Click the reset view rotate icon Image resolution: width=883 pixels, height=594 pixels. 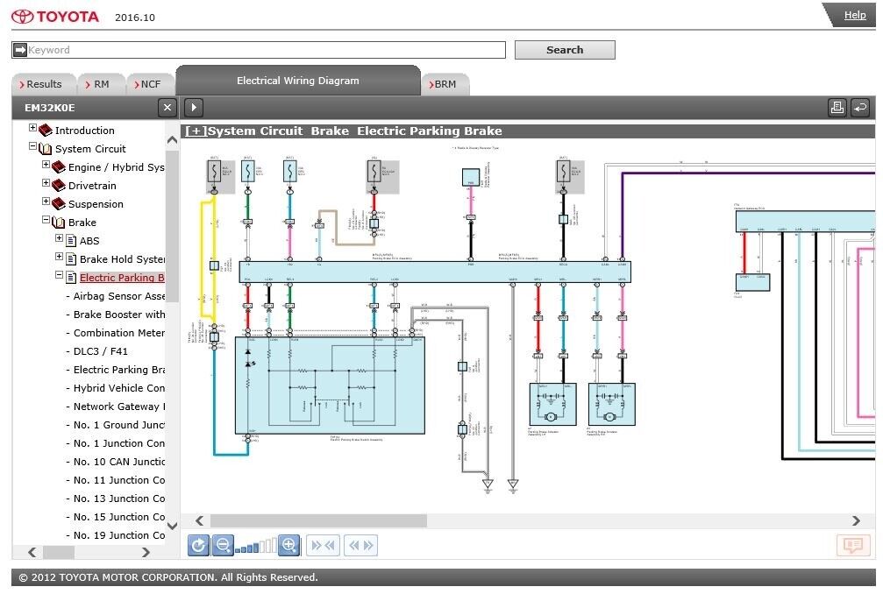(x=199, y=546)
